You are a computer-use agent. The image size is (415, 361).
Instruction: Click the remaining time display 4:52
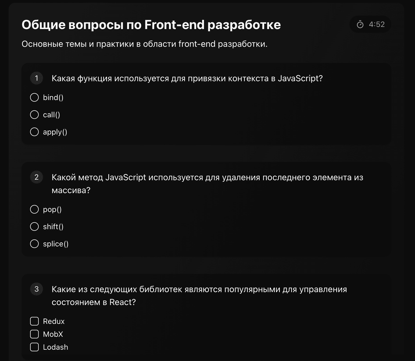[x=376, y=24]
